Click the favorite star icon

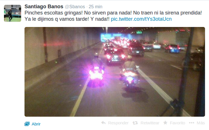coord(165,123)
